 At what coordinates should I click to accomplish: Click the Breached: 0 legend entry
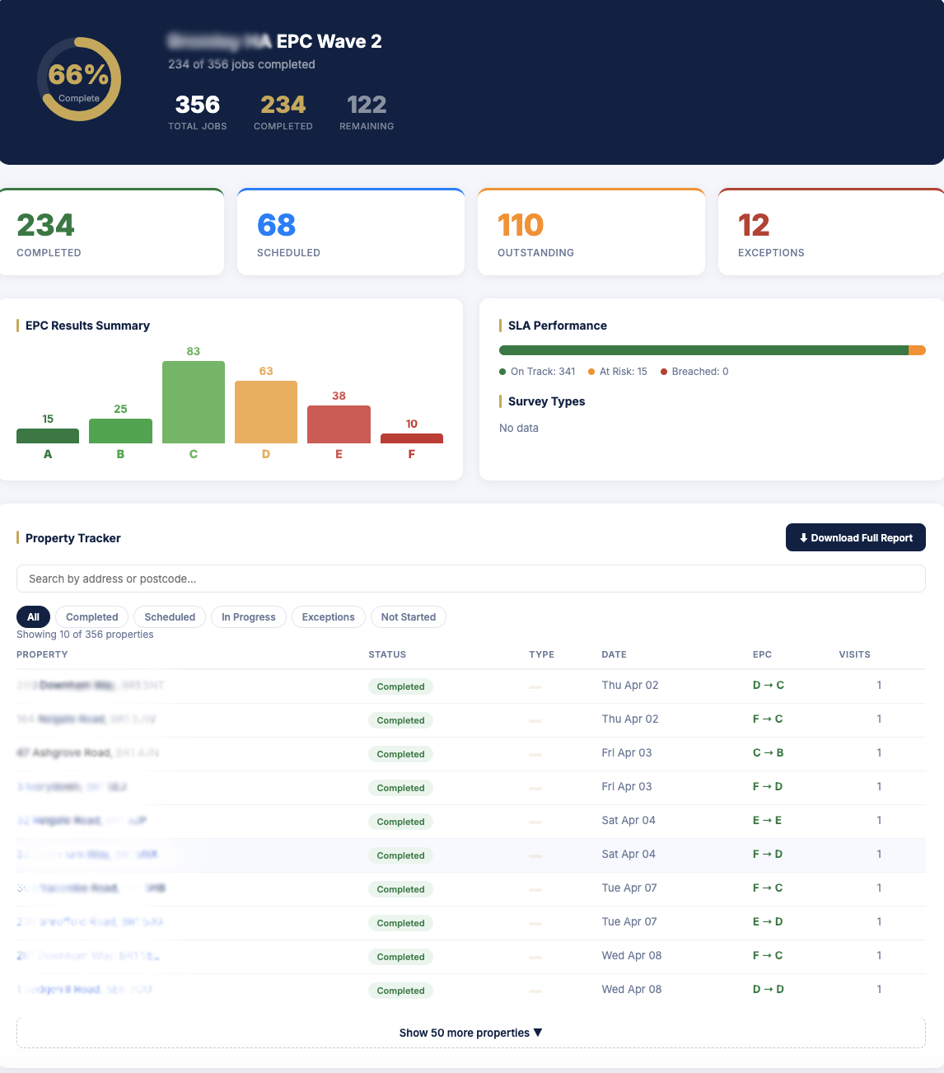coord(694,372)
